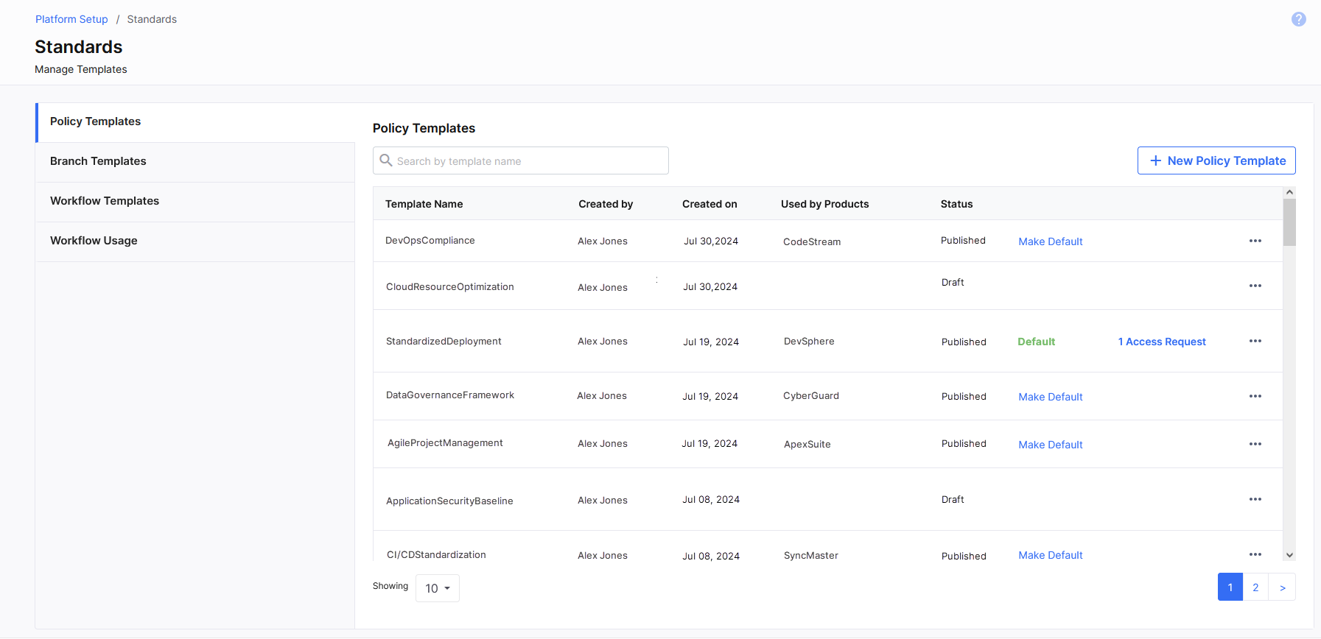Switch to Branch Templates tab
This screenshot has height=639, width=1321.
(195, 162)
